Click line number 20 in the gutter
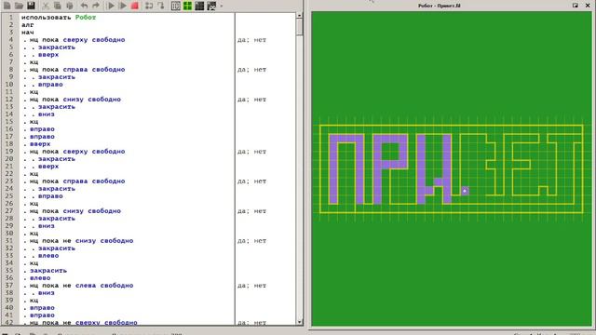The width and height of the screenshot is (596, 335). 9,159
